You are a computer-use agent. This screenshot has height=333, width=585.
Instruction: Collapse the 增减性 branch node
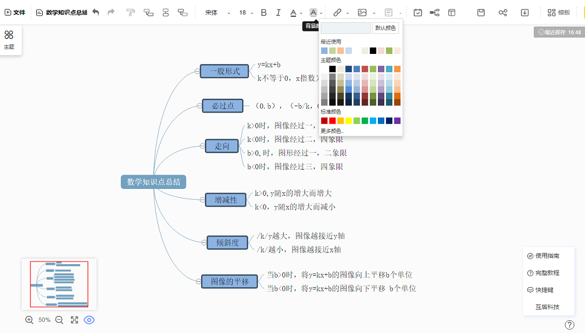[203, 200]
